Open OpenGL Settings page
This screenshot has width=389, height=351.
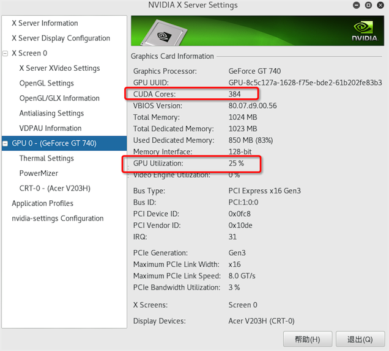pos(46,83)
